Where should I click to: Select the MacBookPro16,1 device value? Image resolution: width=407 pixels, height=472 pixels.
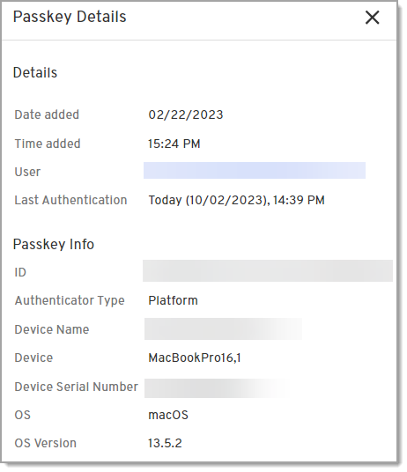(x=195, y=358)
